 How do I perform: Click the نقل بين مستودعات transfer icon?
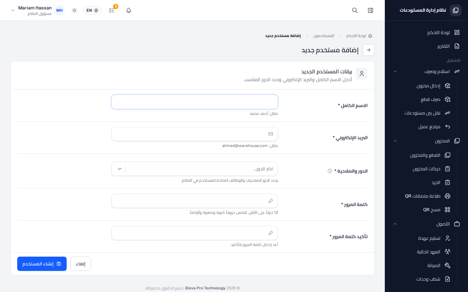448,113
